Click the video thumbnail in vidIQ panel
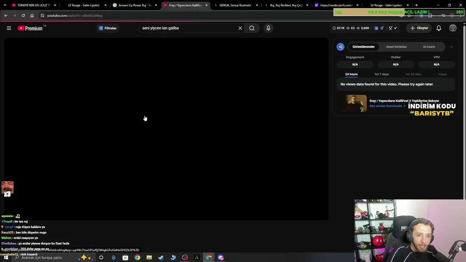The height and width of the screenshot is (262, 466). click(352, 103)
